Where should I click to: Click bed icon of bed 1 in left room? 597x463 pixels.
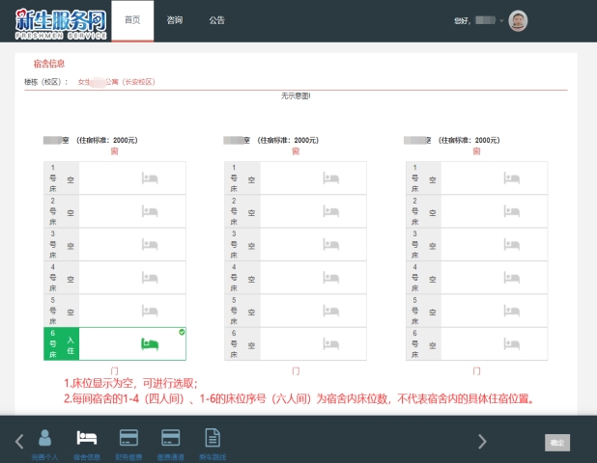(x=150, y=178)
